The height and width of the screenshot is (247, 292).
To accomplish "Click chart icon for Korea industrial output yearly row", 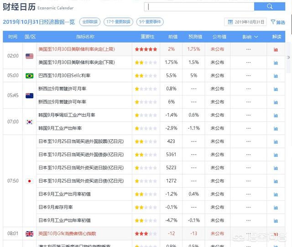I will [x=276, y=129].
